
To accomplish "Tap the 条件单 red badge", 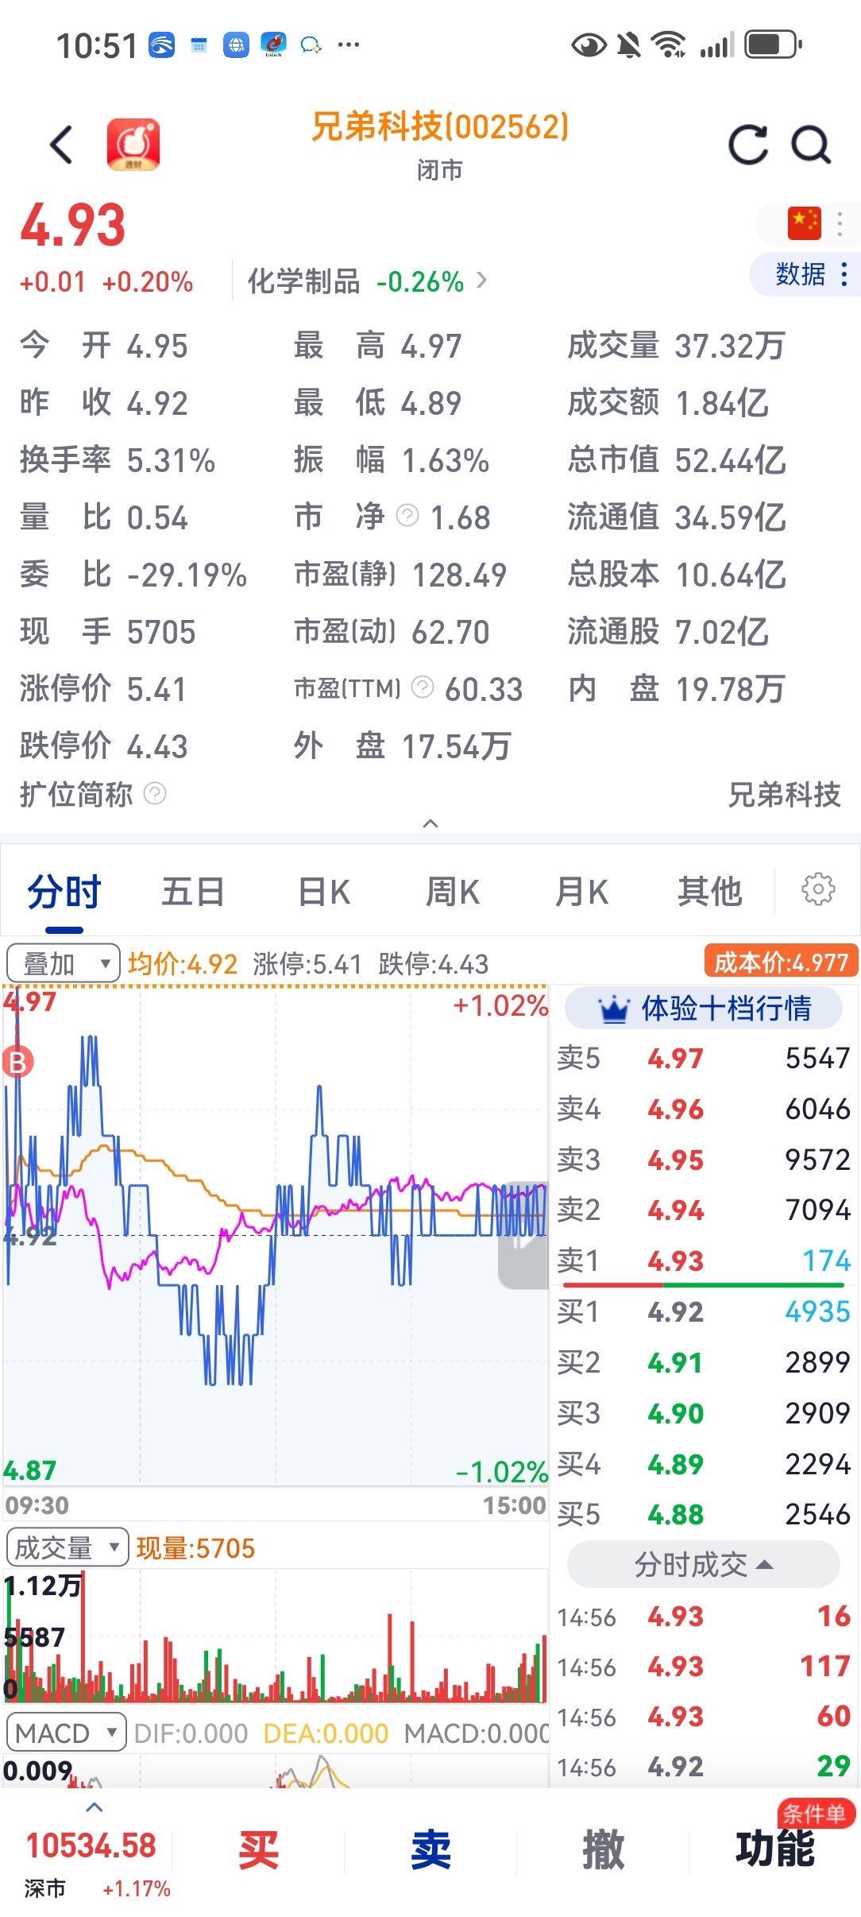I will tap(816, 1814).
